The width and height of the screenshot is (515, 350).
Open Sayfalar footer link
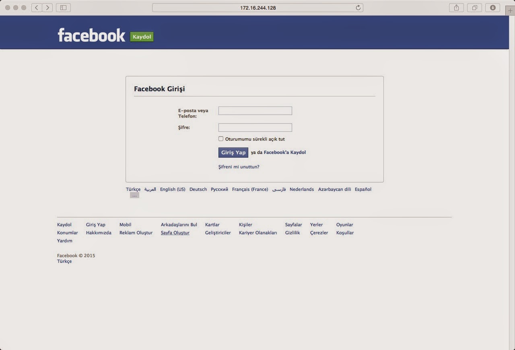tap(294, 225)
